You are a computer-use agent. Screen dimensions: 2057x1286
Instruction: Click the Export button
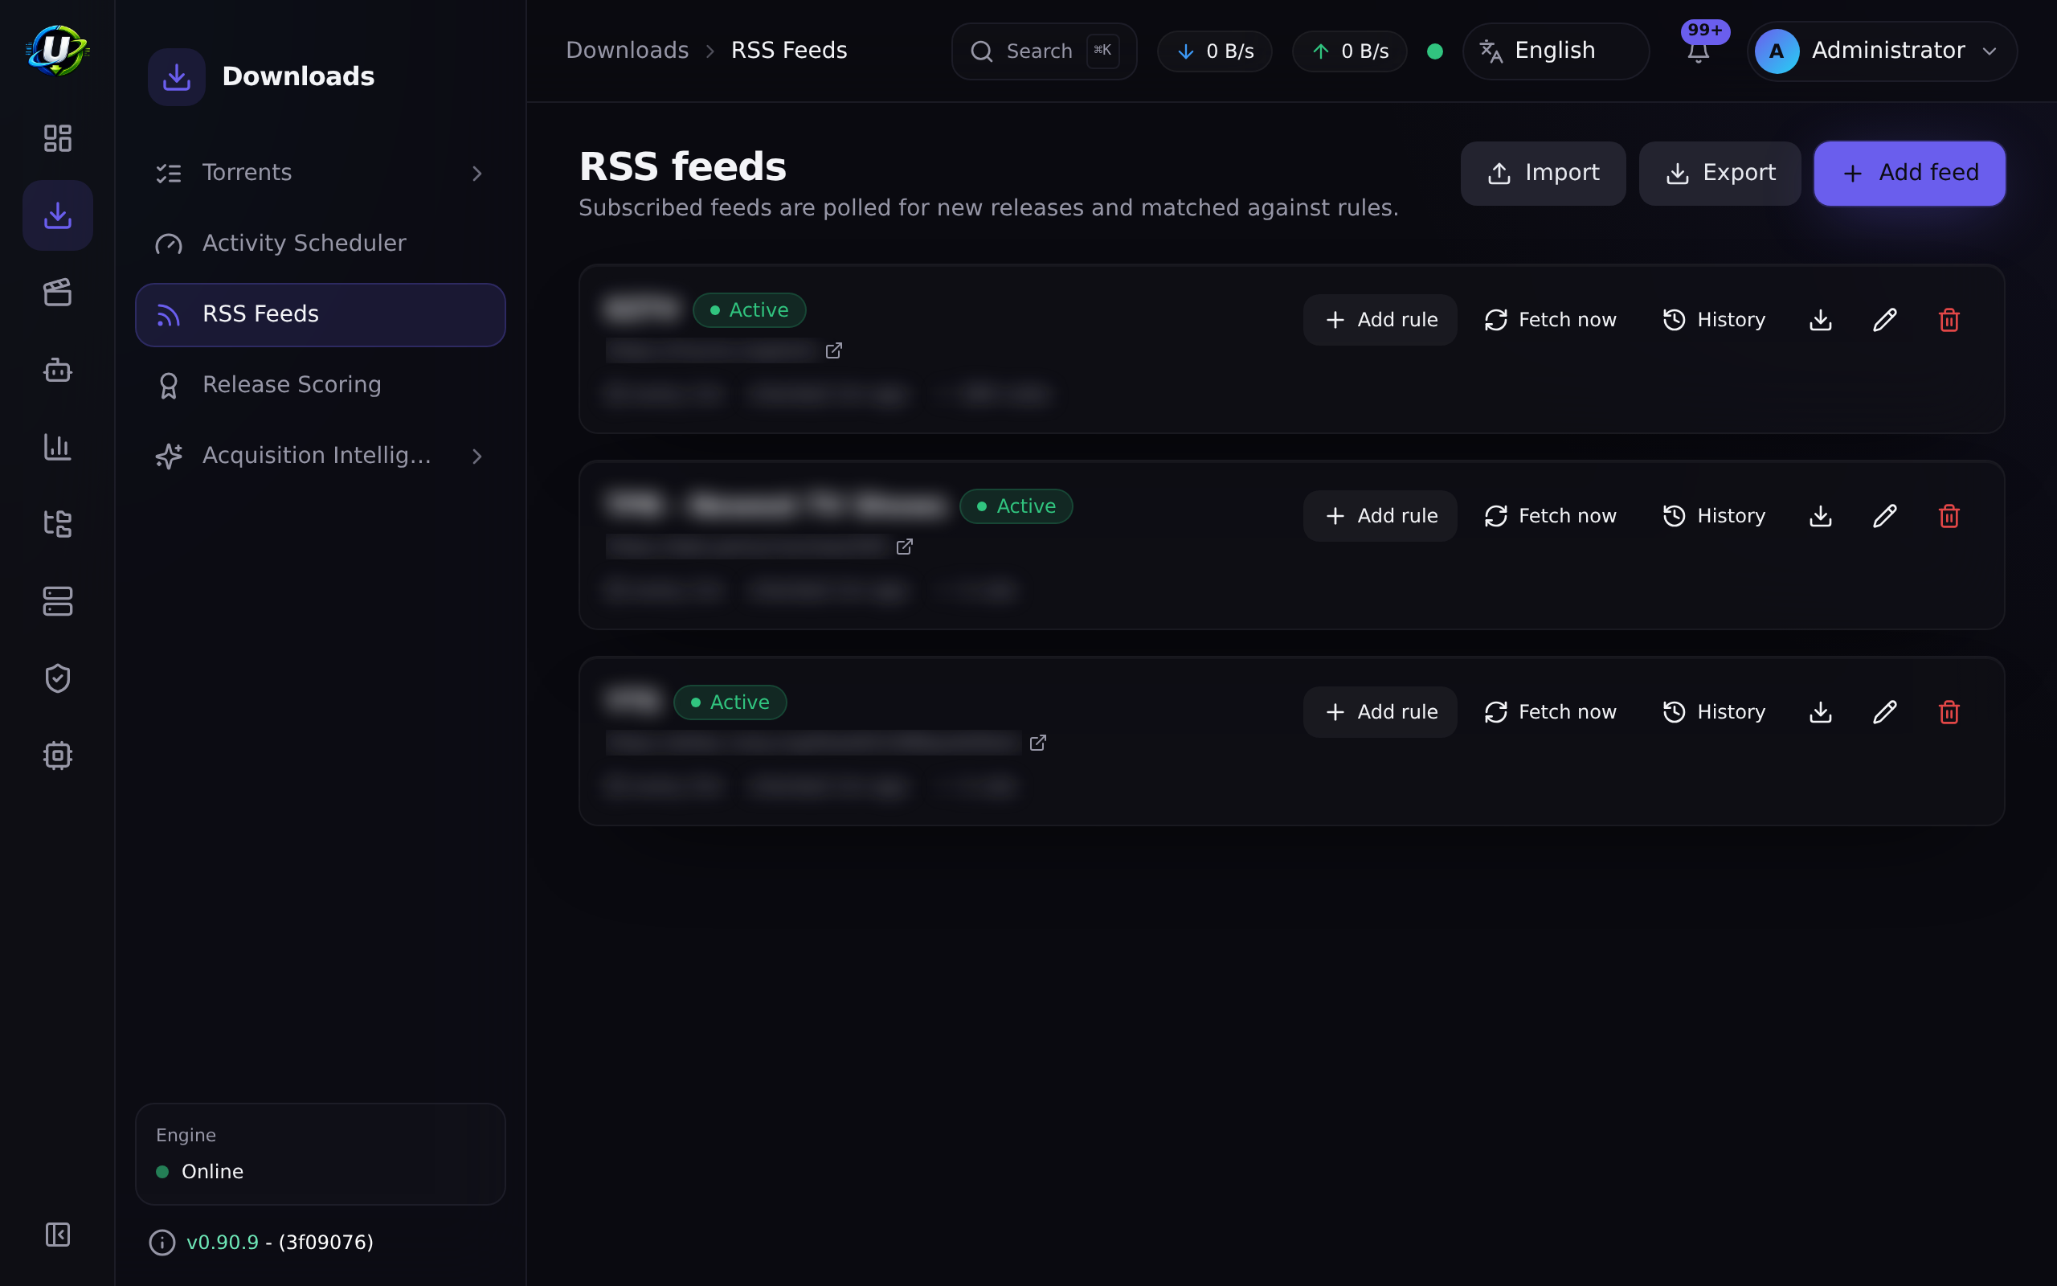(1720, 174)
